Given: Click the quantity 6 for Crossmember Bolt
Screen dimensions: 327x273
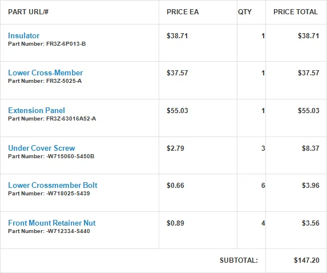Looking at the screenshot, I should click(x=263, y=186).
